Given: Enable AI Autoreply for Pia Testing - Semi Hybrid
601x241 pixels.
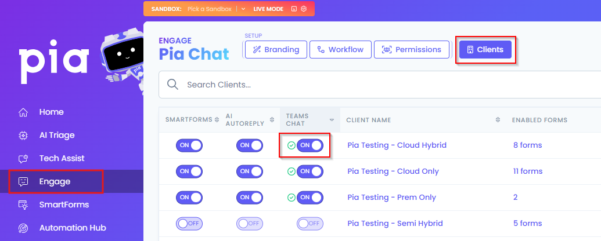Looking at the screenshot, I should [250, 224].
